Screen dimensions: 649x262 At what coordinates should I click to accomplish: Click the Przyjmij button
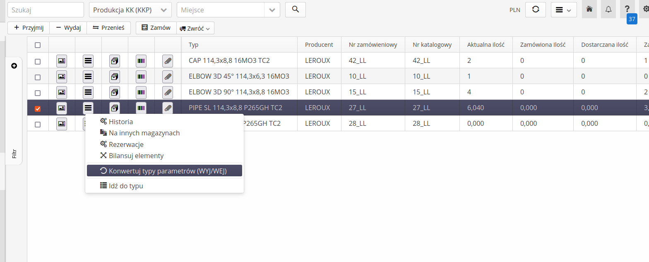coord(29,28)
